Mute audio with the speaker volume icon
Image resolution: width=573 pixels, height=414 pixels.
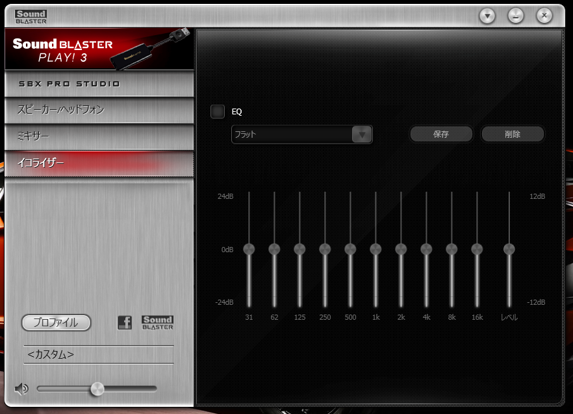(21, 389)
